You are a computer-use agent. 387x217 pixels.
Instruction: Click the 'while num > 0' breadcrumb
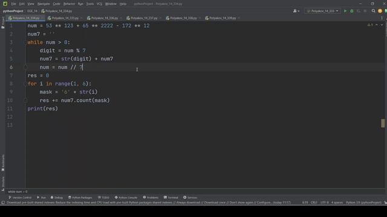pos(18,192)
